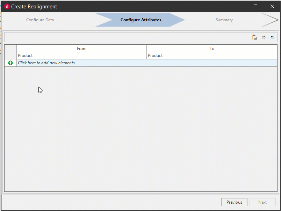The width and height of the screenshot is (281, 211).
Task: Click the Product cell under To
Action: click(212, 56)
